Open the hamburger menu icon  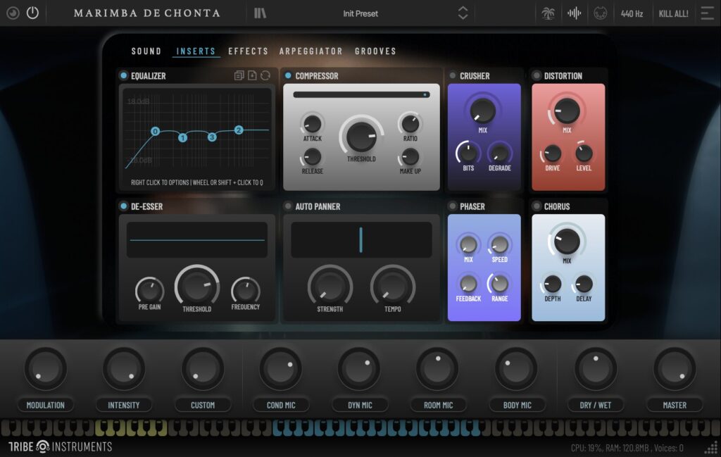coord(707,13)
